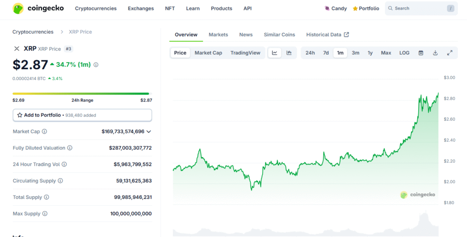Click star icon in Add to Portfolio
Image resolution: width=467 pixels, height=237 pixels.
coord(20,115)
